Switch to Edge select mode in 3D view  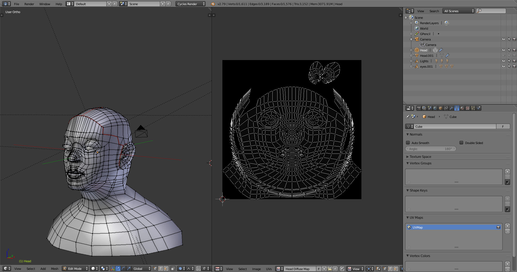click(161, 268)
